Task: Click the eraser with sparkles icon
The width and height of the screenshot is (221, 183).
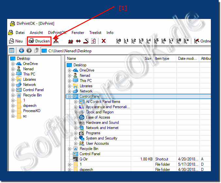Action: click(x=86, y=41)
